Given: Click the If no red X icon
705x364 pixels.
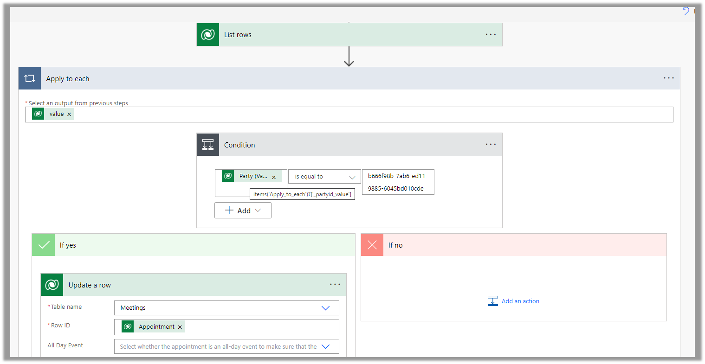Looking at the screenshot, I should 372,245.
